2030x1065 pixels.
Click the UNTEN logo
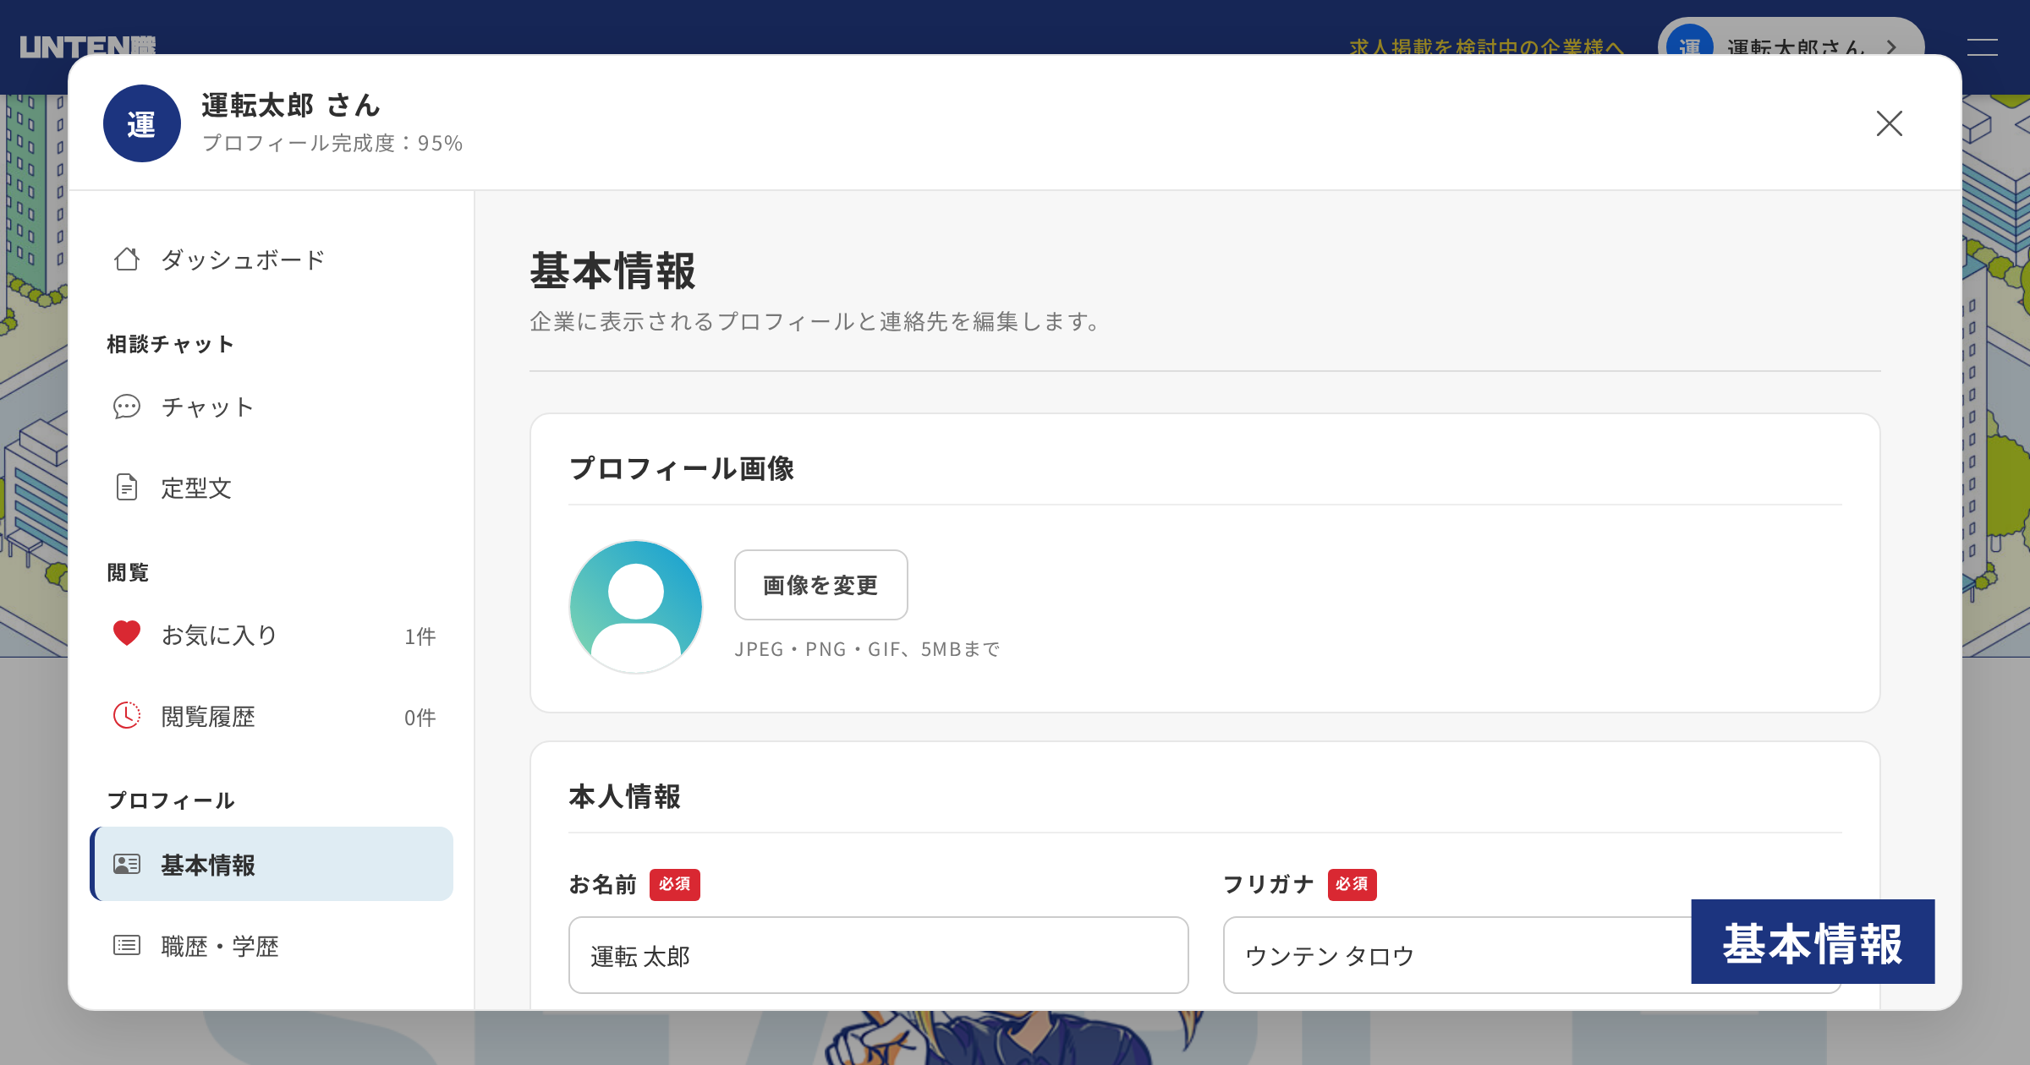tap(88, 46)
